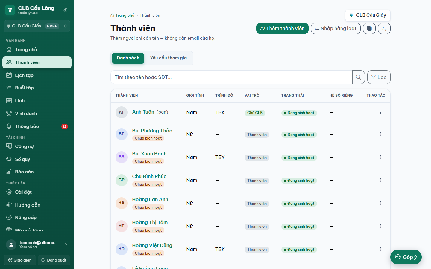This screenshot has height=269, width=431.
Task: Focus the Tìm theo tên hoặc SĐT search field
Action: click(x=231, y=77)
